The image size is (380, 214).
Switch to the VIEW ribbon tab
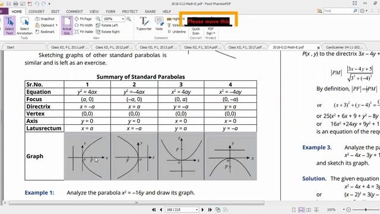coord(94,11)
